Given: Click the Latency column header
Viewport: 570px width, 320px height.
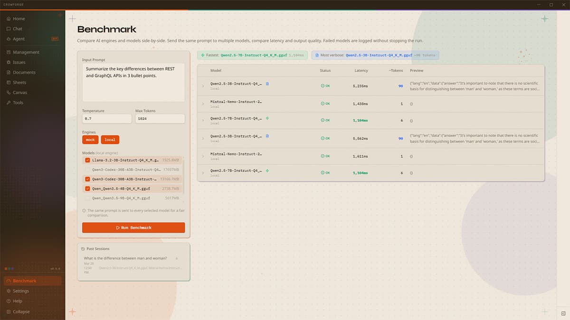Looking at the screenshot, I should coord(361,71).
